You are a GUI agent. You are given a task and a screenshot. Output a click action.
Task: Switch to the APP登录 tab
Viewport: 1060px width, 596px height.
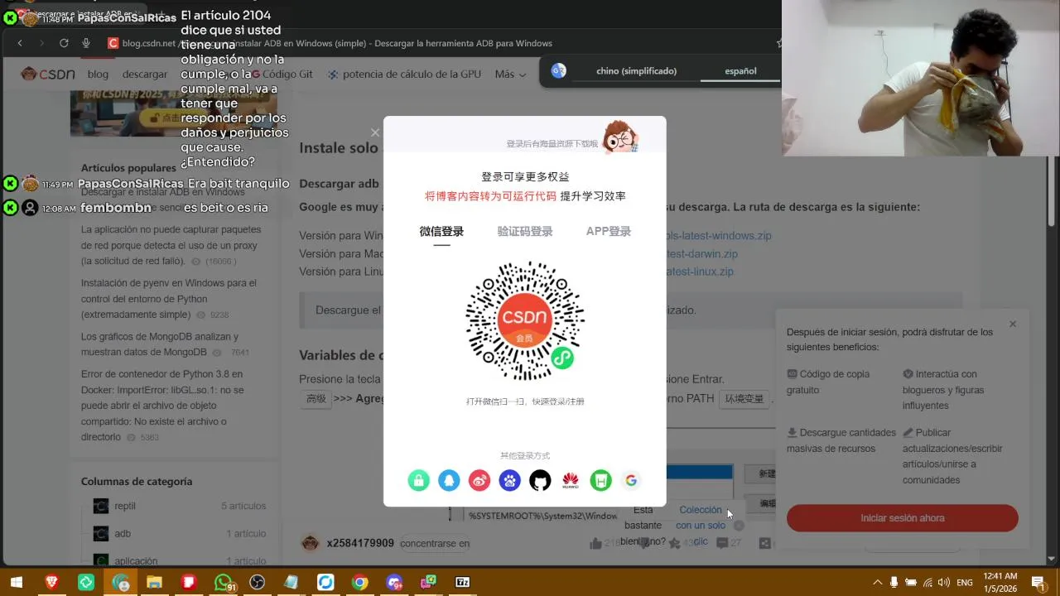609,232
